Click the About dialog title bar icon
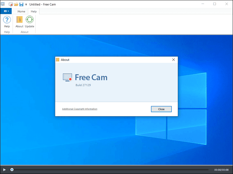Viewport: 233px width, 174px height. (58, 60)
